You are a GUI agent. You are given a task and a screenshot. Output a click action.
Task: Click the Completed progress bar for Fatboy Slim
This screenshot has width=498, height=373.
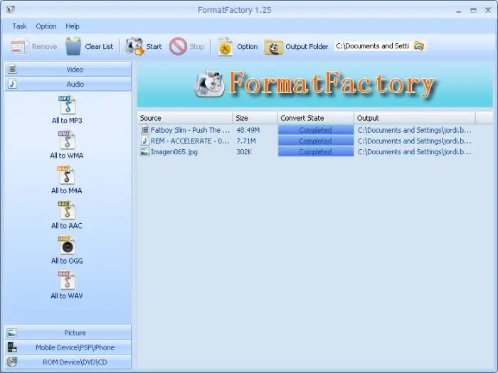coord(316,130)
